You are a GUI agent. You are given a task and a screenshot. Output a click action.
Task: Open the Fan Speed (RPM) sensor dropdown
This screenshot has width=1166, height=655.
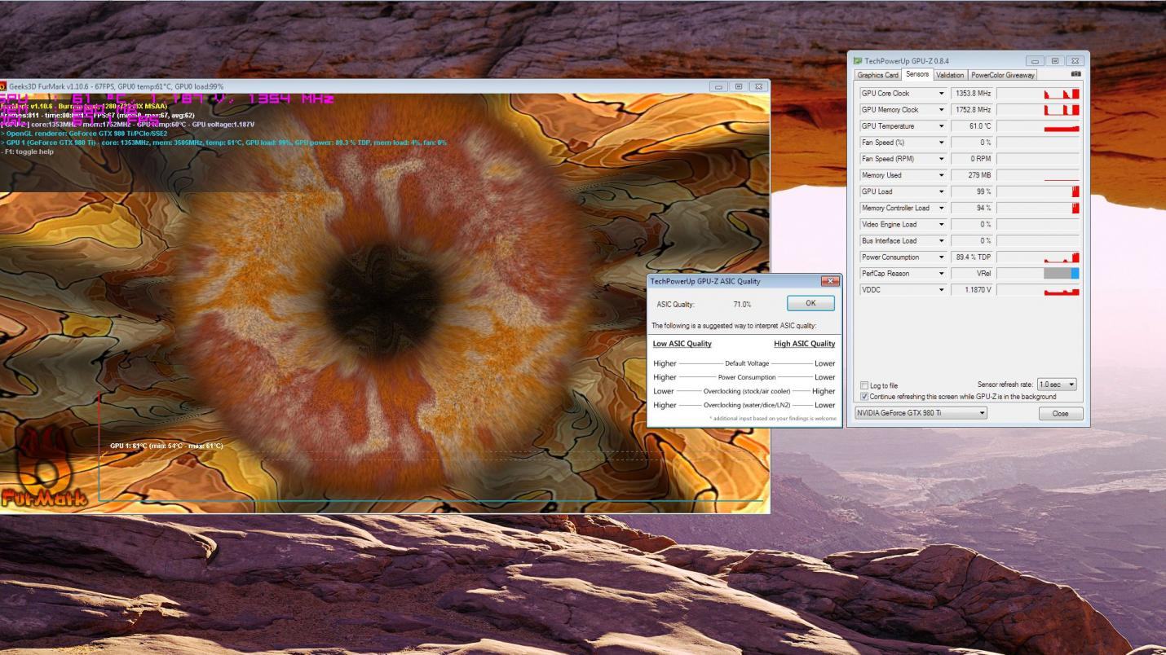[x=942, y=159]
